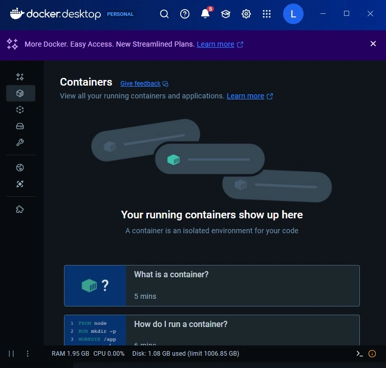Open the Learning center graduation cap icon
The image size is (386, 368).
(x=225, y=14)
